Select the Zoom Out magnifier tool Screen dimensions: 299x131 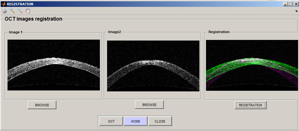(20, 11)
